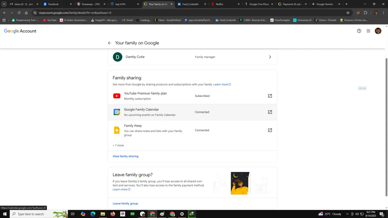388x218 pixels.
Task: Open the YouTube bookmark
Action: pyautogui.click(x=50, y=20)
